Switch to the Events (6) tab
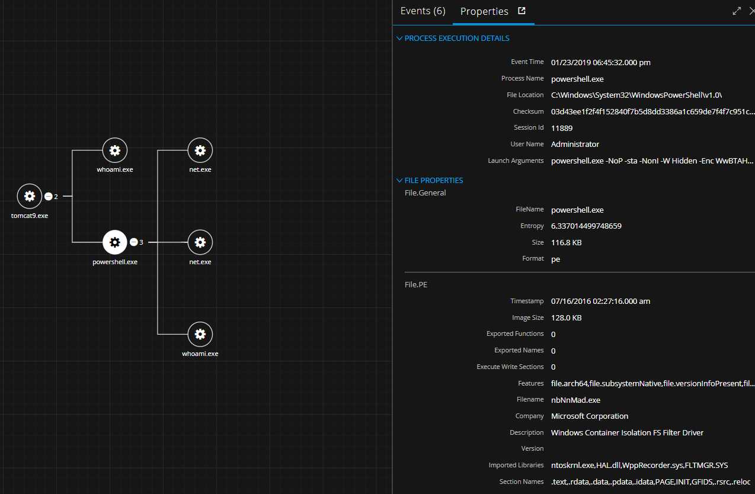This screenshot has height=494, width=755. click(423, 11)
